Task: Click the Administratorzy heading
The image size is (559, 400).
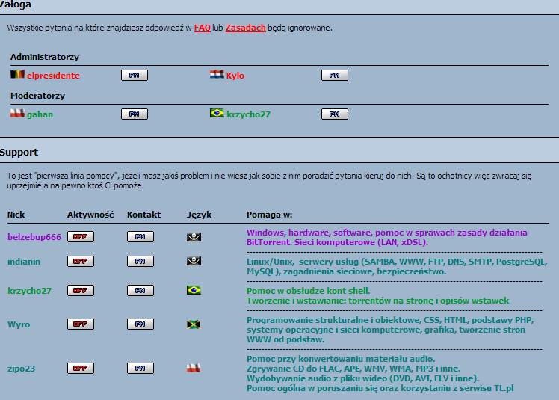Action: [45, 57]
